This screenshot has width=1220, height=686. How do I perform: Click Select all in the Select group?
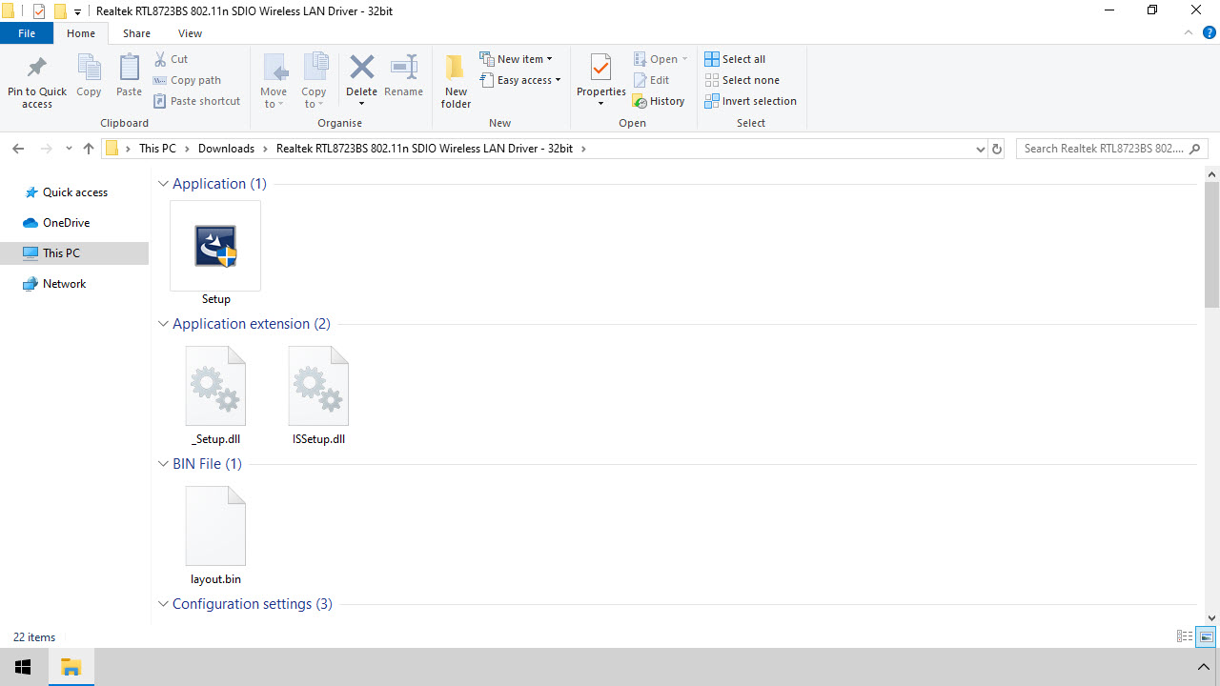tap(735, 59)
